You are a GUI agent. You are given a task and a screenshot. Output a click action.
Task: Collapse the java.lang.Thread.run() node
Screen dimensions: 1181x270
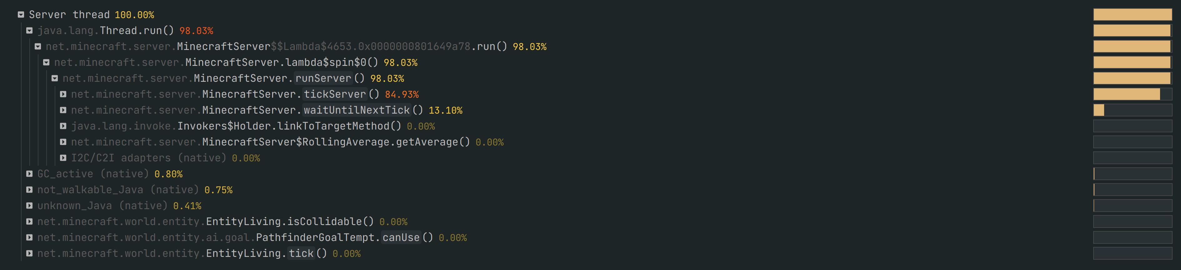pyautogui.click(x=29, y=31)
